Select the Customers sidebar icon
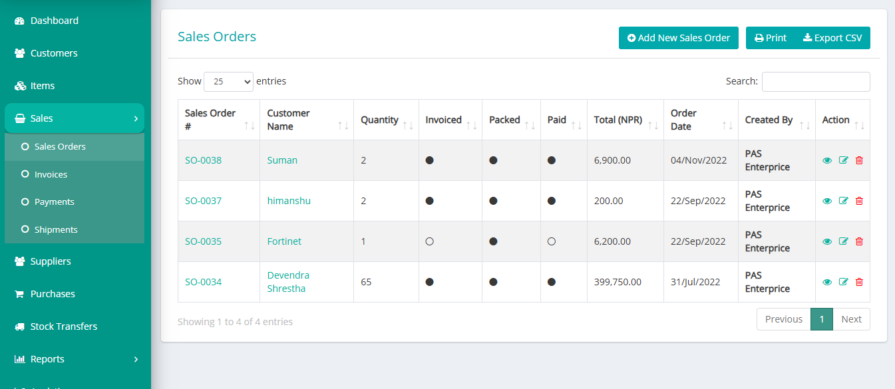 [x=18, y=53]
